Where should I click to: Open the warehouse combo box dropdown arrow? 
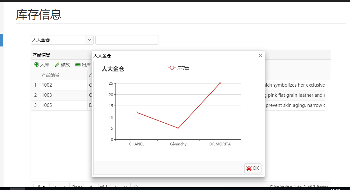pyautogui.click(x=89, y=40)
